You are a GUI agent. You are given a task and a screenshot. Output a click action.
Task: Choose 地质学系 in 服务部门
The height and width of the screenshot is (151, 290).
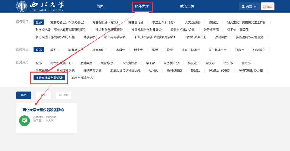coord(89,37)
